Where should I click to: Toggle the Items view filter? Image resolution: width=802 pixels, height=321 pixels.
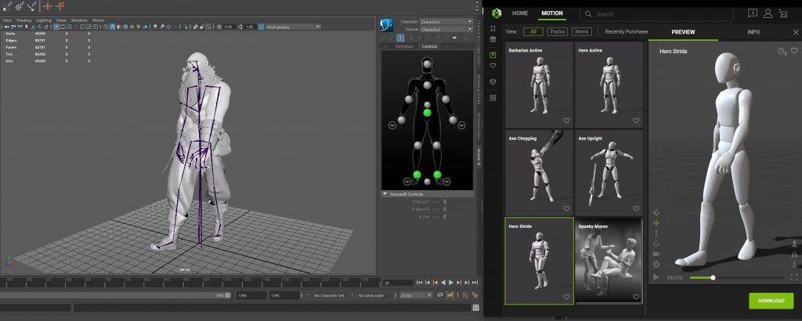tap(581, 32)
